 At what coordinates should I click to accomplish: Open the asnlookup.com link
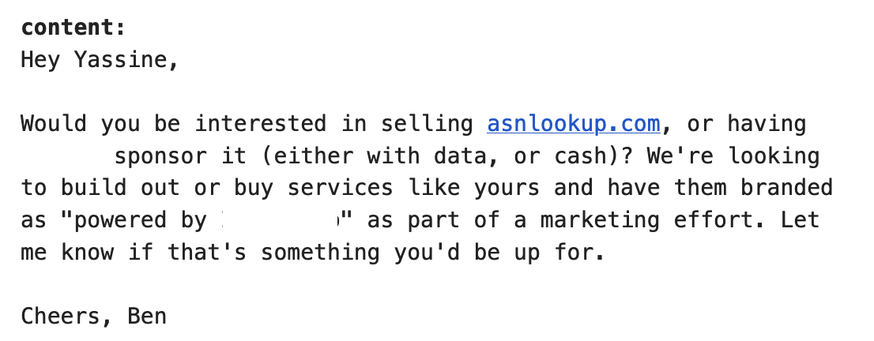click(x=573, y=124)
